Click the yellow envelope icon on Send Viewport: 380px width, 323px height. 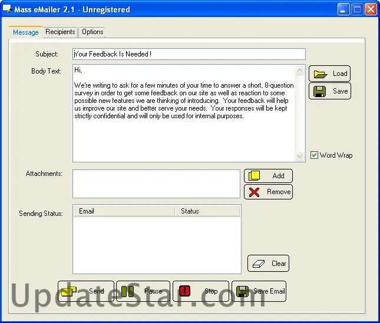coord(69,291)
